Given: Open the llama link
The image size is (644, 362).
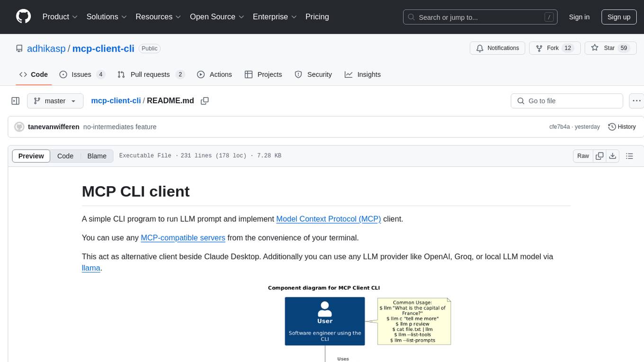Looking at the screenshot, I should coord(91,268).
